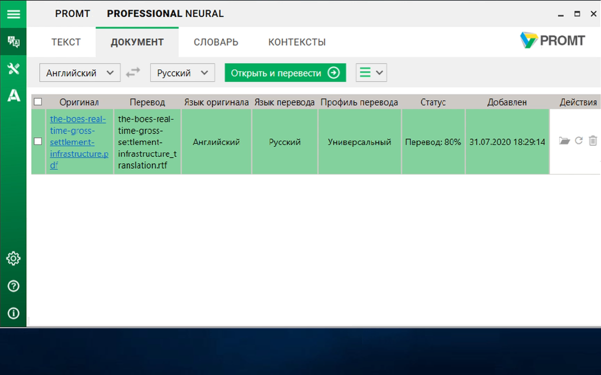The image size is (601, 375).
Task: Click the Универсальный profile cell
Action: click(x=359, y=142)
